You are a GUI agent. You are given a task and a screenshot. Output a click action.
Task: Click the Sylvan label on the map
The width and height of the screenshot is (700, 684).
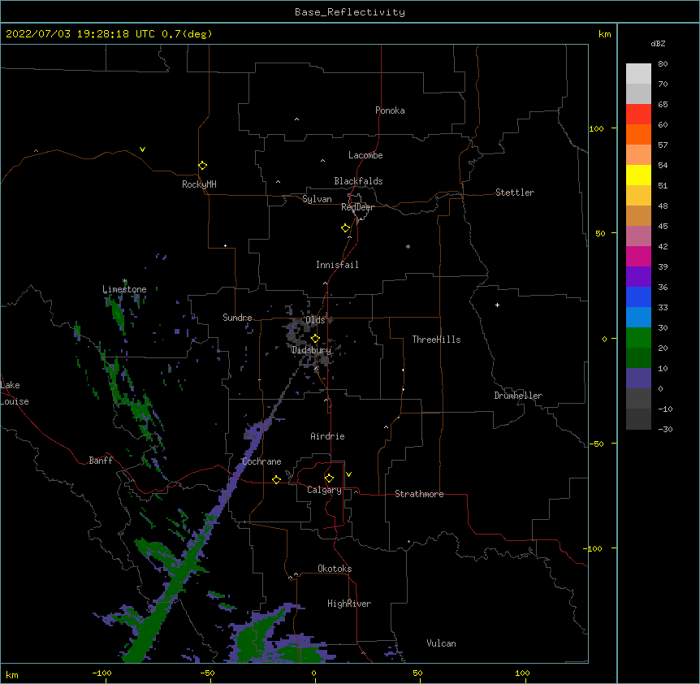(x=317, y=199)
